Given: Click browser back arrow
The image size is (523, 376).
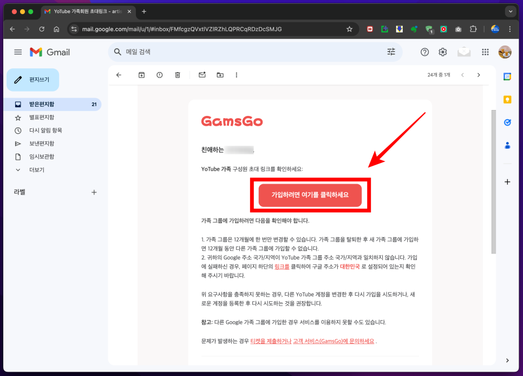Looking at the screenshot, I should click(12, 29).
